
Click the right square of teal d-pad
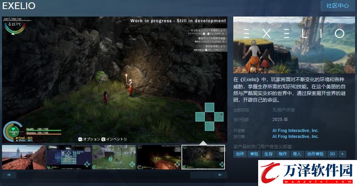click(219, 117)
